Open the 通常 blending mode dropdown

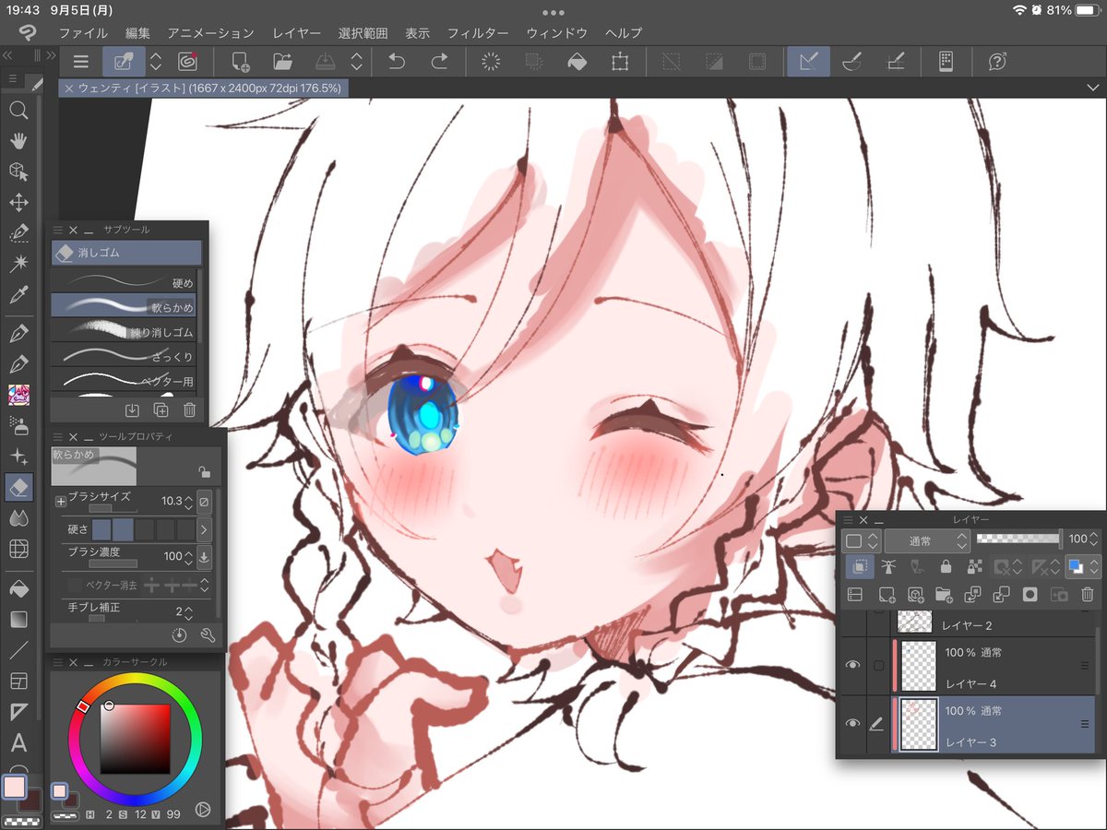tap(926, 539)
